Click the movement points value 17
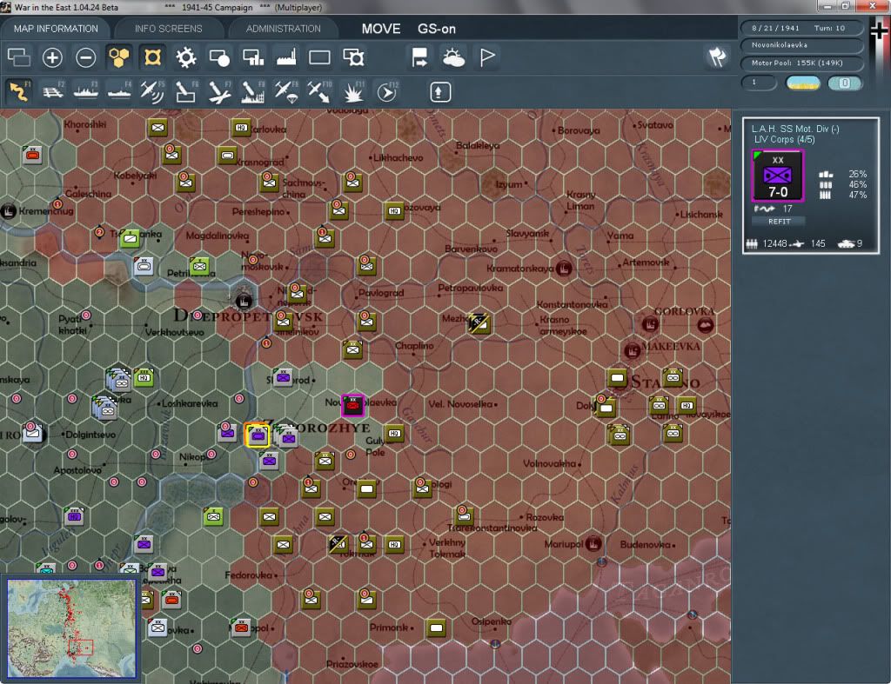Image resolution: width=891 pixels, height=684 pixels. pyautogui.click(x=787, y=209)
